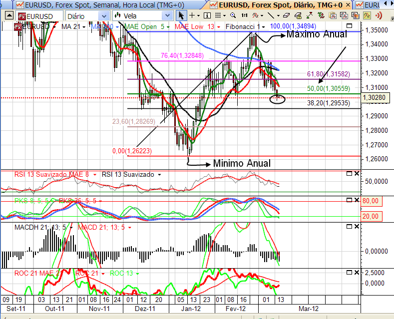The height and width of the screenshot is (319, 394).
Task: Expand the crosshair tool dropdown arrow
Action: coord(199,16)
